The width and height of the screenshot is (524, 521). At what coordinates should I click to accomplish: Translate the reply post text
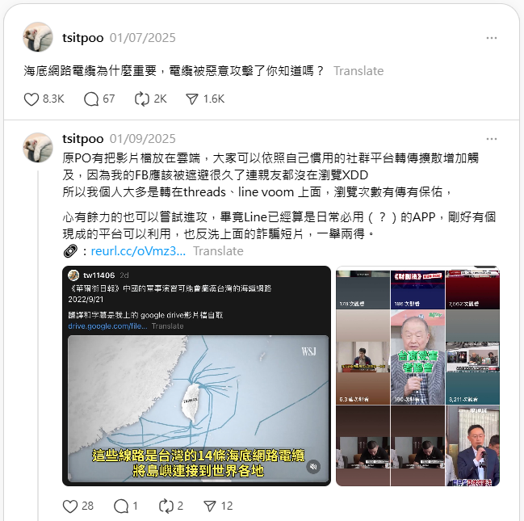pyautogui.click(x=218, y=251)
